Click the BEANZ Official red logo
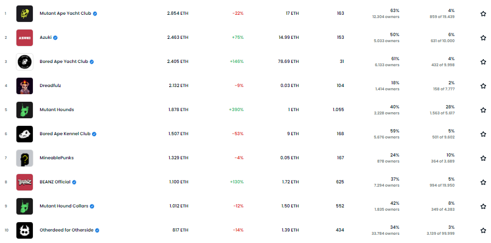The width and height of the screenshot is (491, 243). (25, 182)
